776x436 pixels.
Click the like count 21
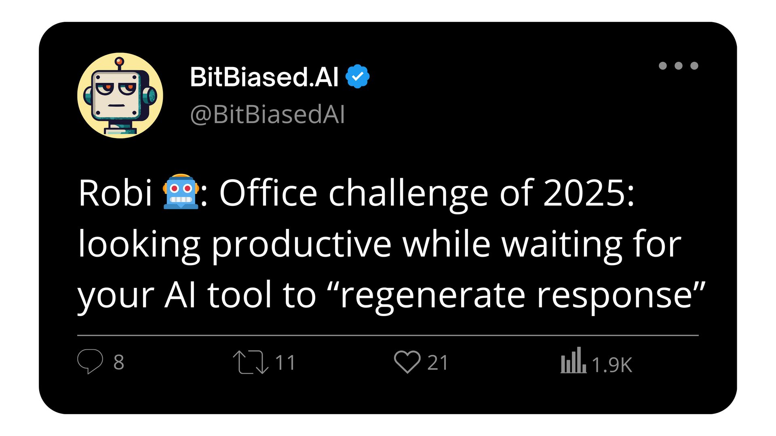pos(438,363)
